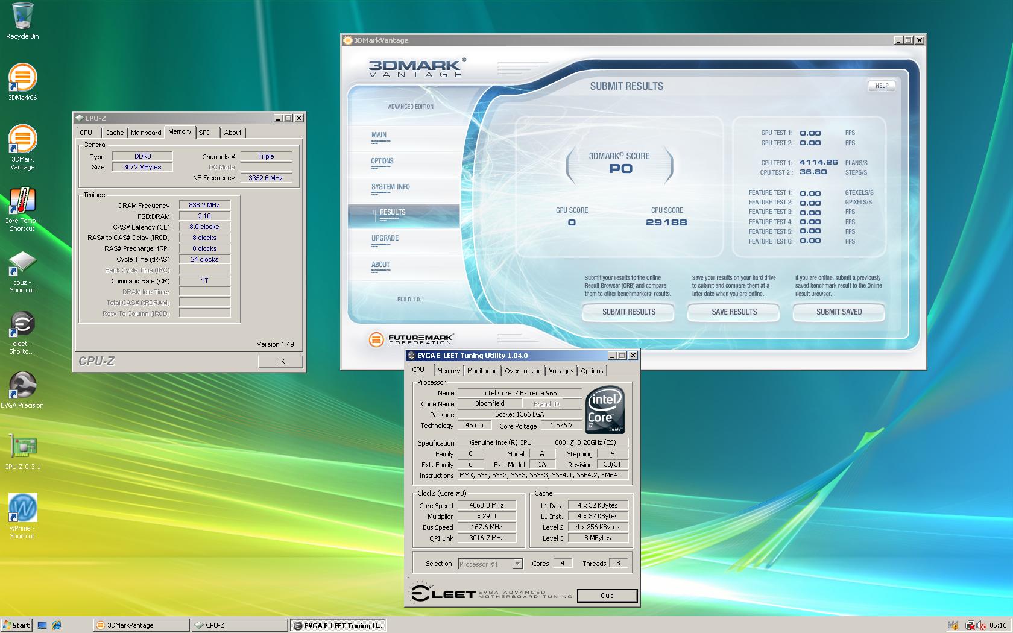Image resolution: width=1013 pixels, height=633 pixels.
Task: Select Memory tab in CPU-Z
Action: (180, 132)
